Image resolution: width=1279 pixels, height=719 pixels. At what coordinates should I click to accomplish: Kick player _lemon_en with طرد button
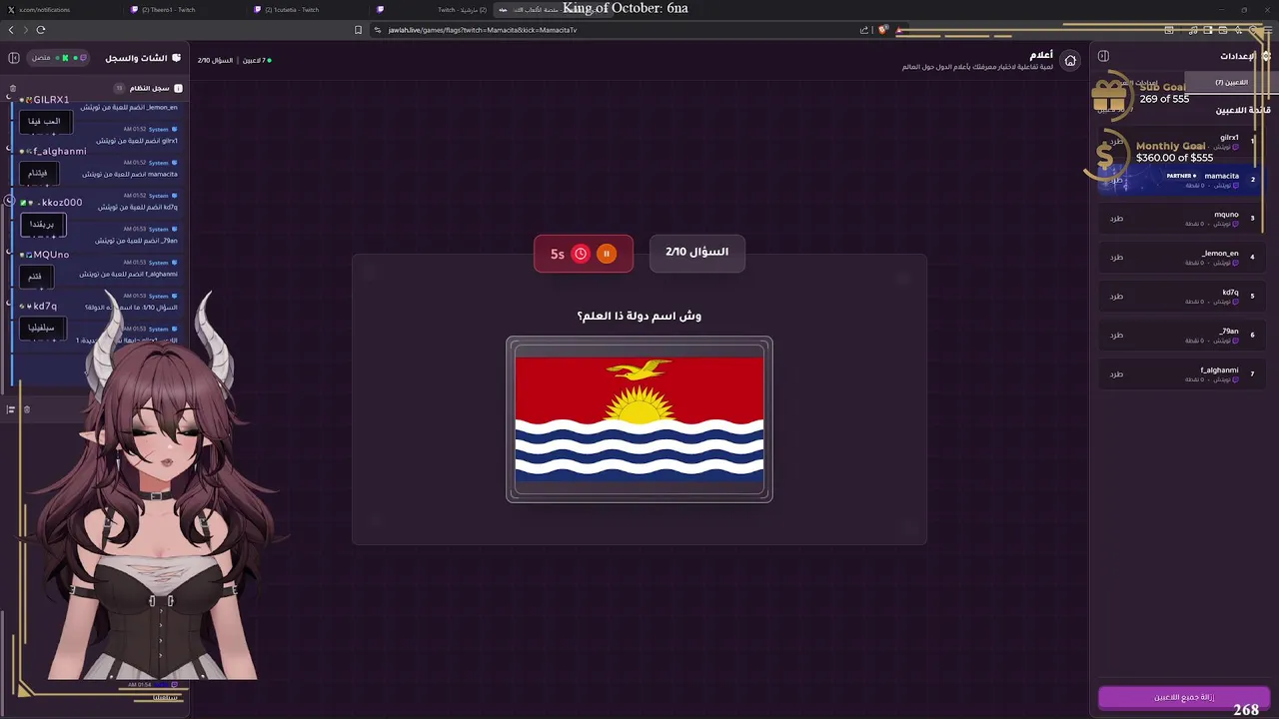[1116, 257]
